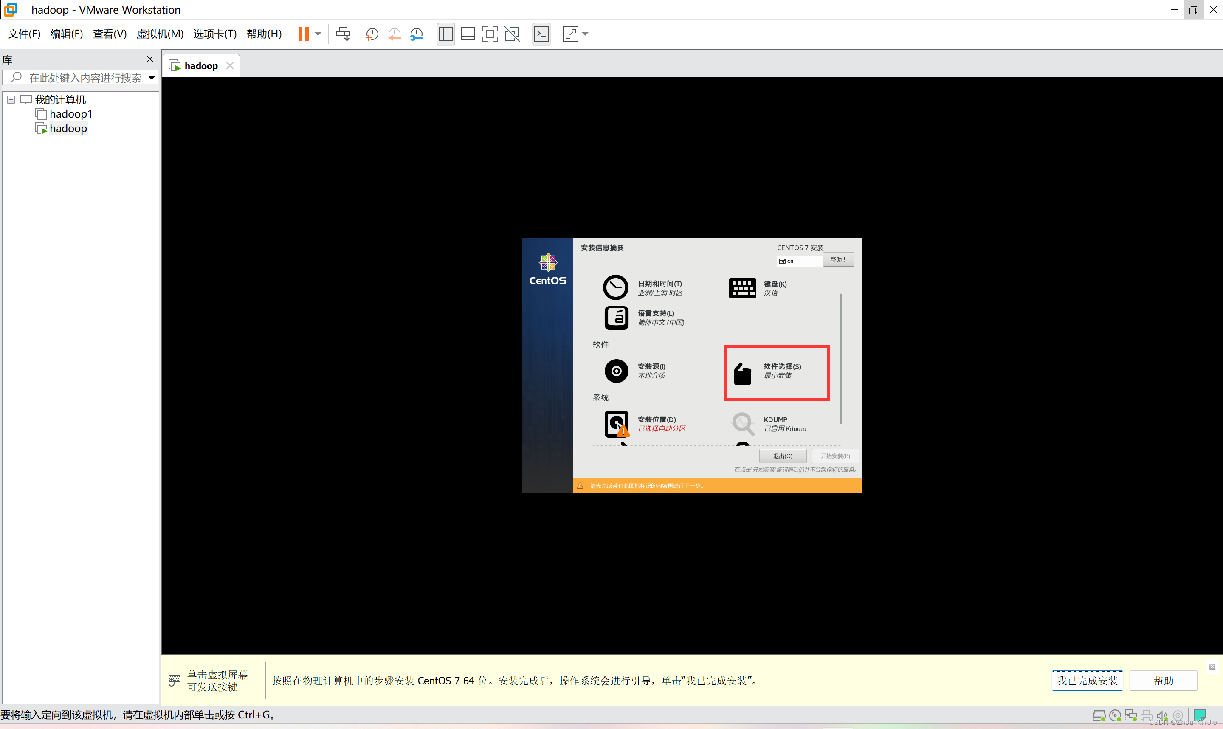Viewport: 1223px width, 729px height.
Task: Open Installation Destination disk icon
Action: coord(617,424)
